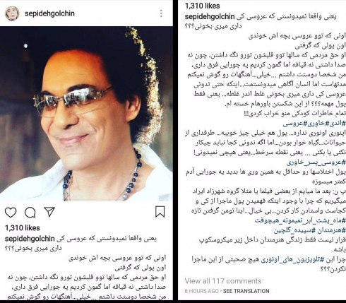View all 117 comments

pyautogui.click(x=223, y=281)
